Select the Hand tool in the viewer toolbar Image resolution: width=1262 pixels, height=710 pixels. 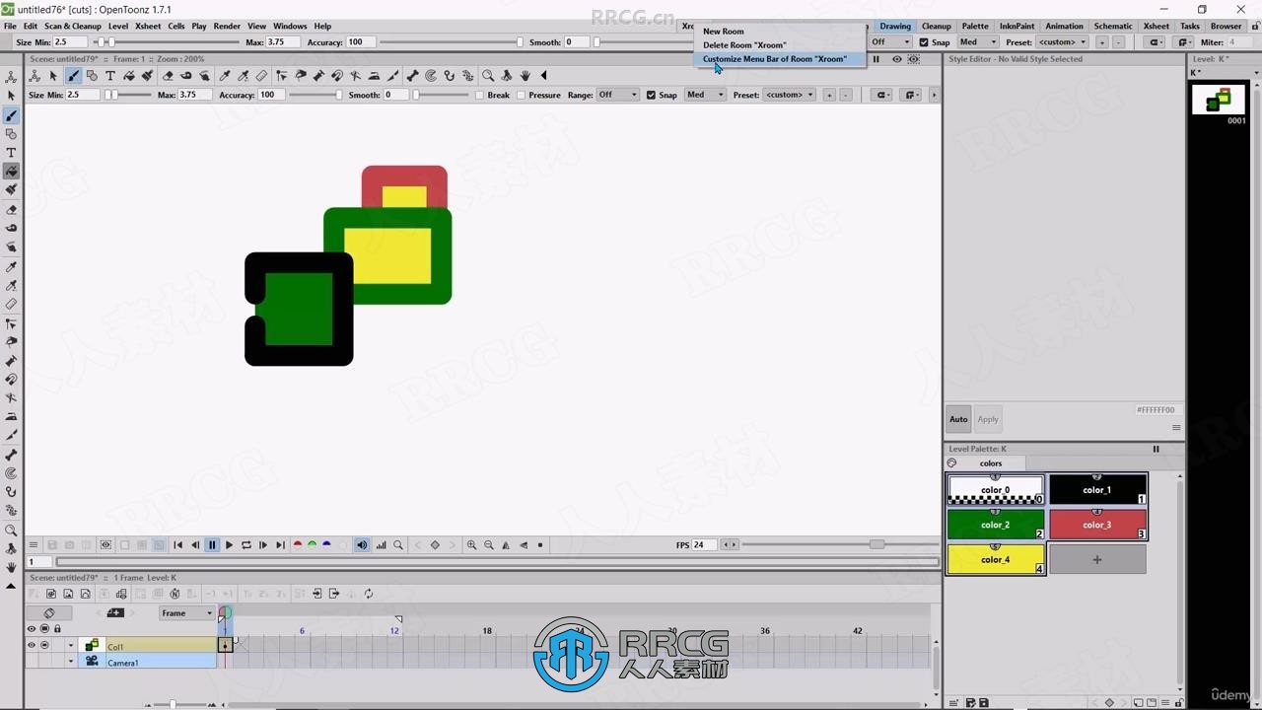pos(526,75)
